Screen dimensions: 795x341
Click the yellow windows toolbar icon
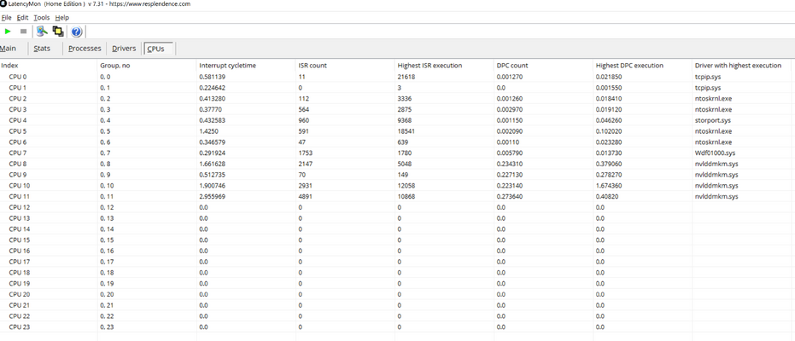coord(58,32)
